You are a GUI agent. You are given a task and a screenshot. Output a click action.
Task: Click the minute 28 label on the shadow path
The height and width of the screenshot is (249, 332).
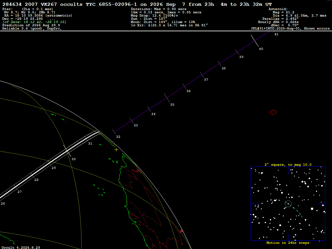point(36,180)
